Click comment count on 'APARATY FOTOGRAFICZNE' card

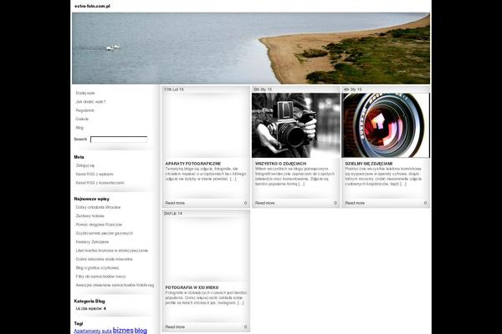click(245, 203)
